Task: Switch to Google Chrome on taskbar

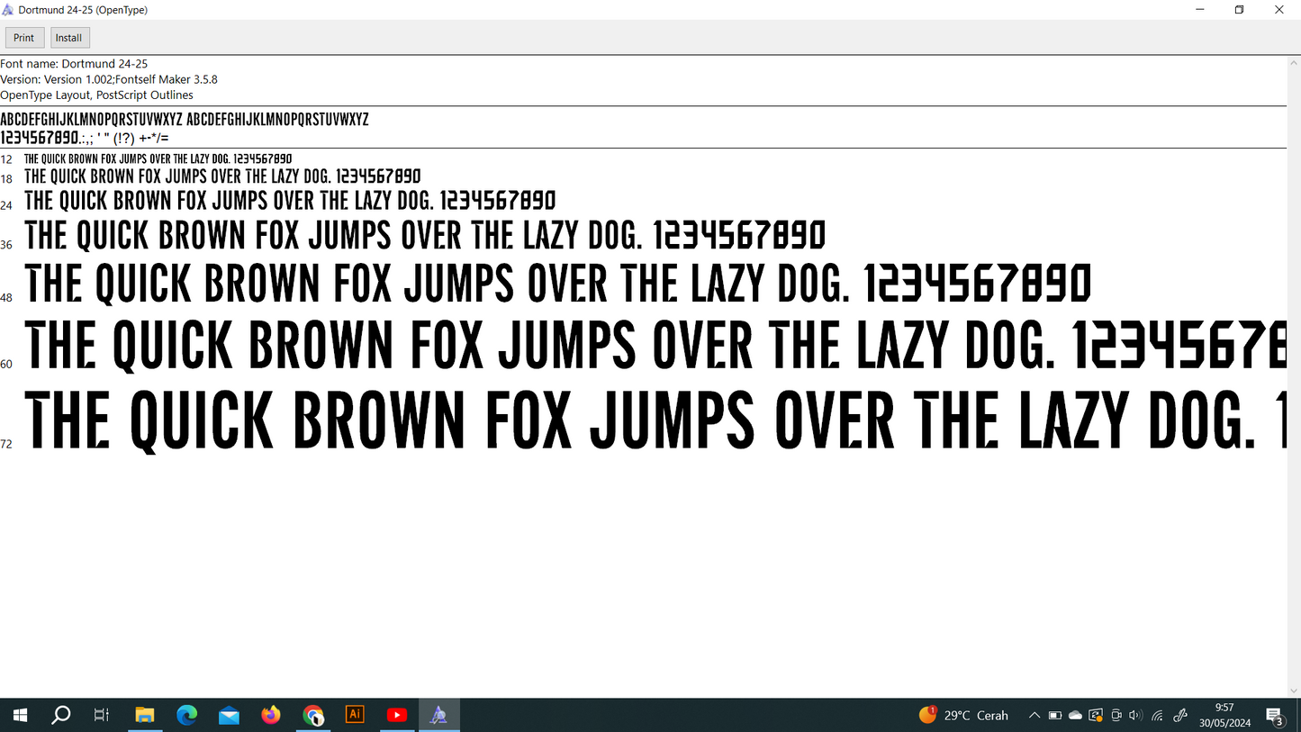Action: tap(313, 715)
